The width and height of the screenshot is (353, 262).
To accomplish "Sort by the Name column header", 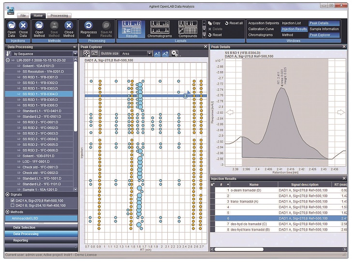I will 254,184.
